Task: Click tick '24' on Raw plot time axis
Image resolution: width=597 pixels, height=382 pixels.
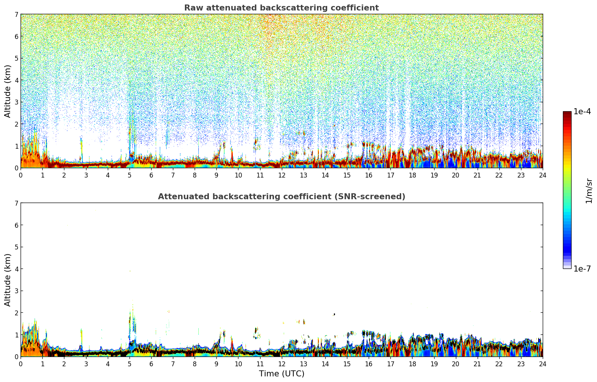Action: coord(543,175)
